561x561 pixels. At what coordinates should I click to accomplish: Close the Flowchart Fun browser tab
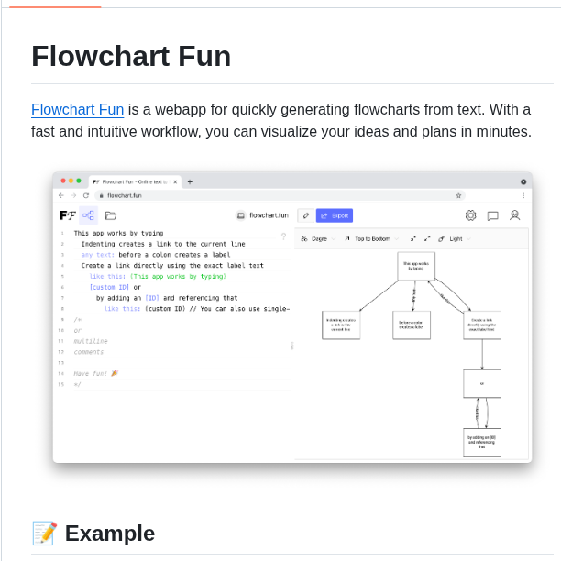(x=175, y=181)
